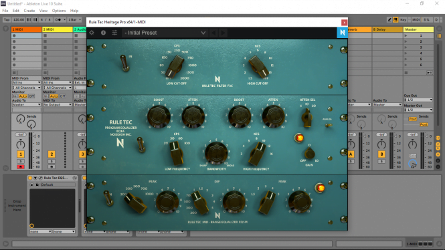Click the High Cut-Off KCS selector knob
The height and width of the screenshot is (250, 445).
pyautogui.click(x=258, y=66)
